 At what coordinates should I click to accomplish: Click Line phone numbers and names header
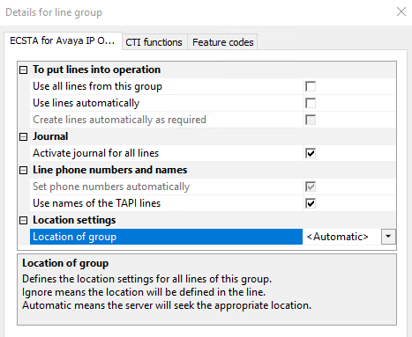(109, 170)
